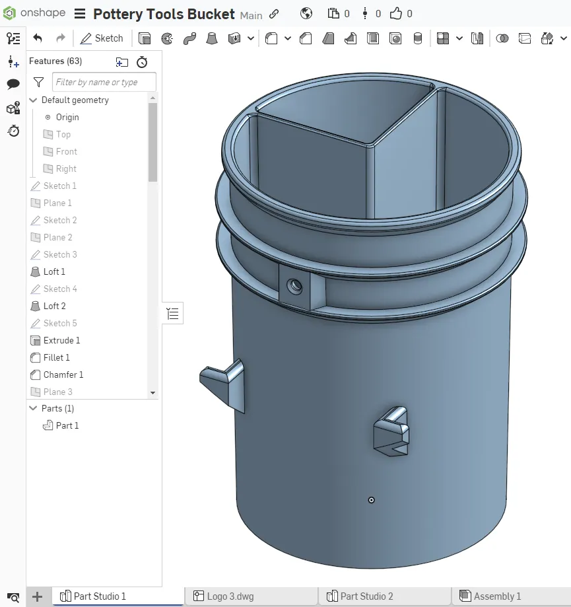Select the Transform tool
Viewport: 571px width, 607px height.
point(547,38)
